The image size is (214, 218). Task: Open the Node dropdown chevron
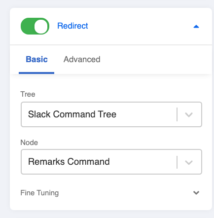coord(189,162)
